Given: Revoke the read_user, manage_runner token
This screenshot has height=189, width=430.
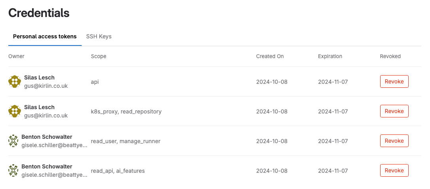Looking at the screenshot, I should [x=394, y=141].
